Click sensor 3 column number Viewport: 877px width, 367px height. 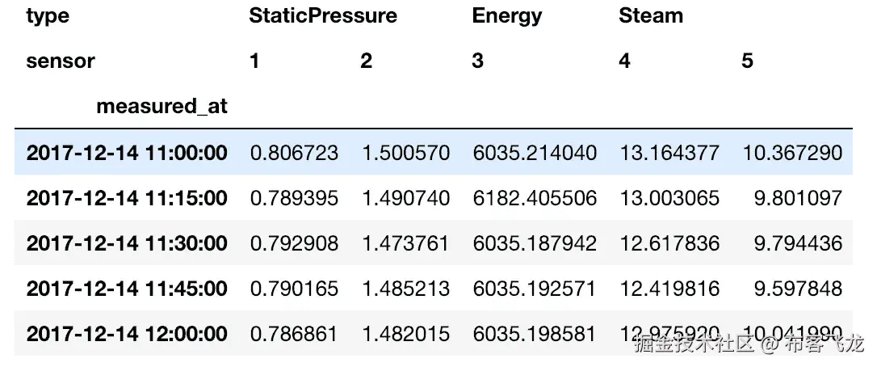pyautogui.click(x=477, y=61)
